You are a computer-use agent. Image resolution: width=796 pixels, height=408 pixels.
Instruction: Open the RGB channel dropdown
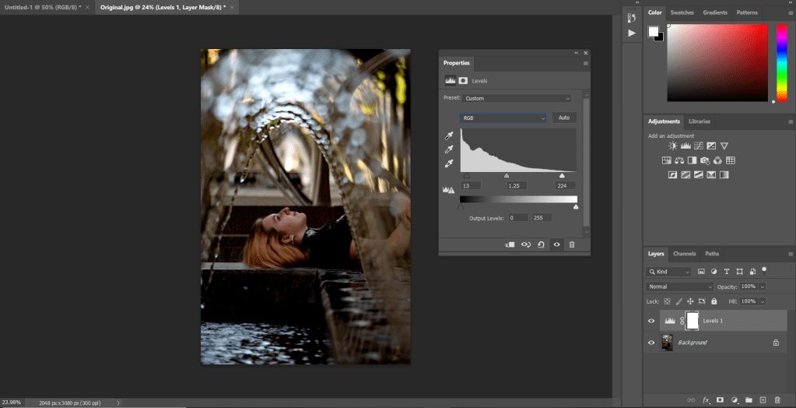[x=503, y=118]
